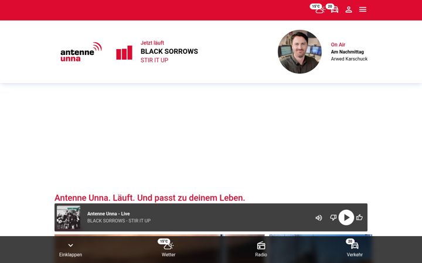Dislike the song with thumbs-down
The image size is (422, 263).
point(333,217)
